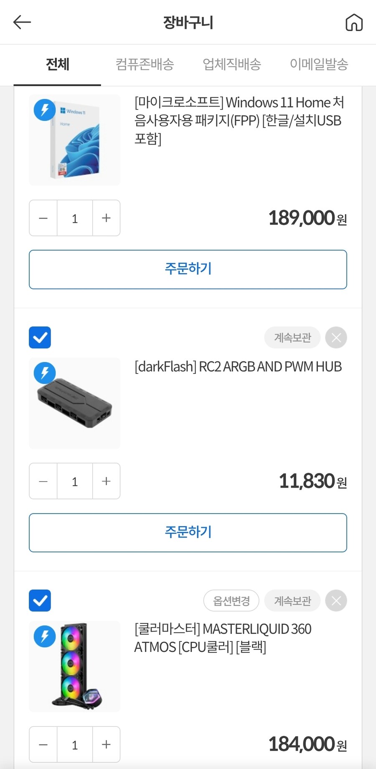
Task: Increase Windows 11 quantity with the plus icon
Action: click(x=106, y=218)
